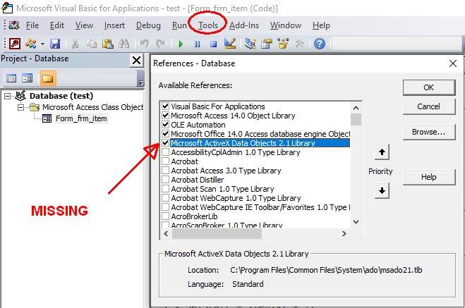
Task: Click the Insert Module icon in toolbar
Action: pyautogui.click(x=31, y=44)
